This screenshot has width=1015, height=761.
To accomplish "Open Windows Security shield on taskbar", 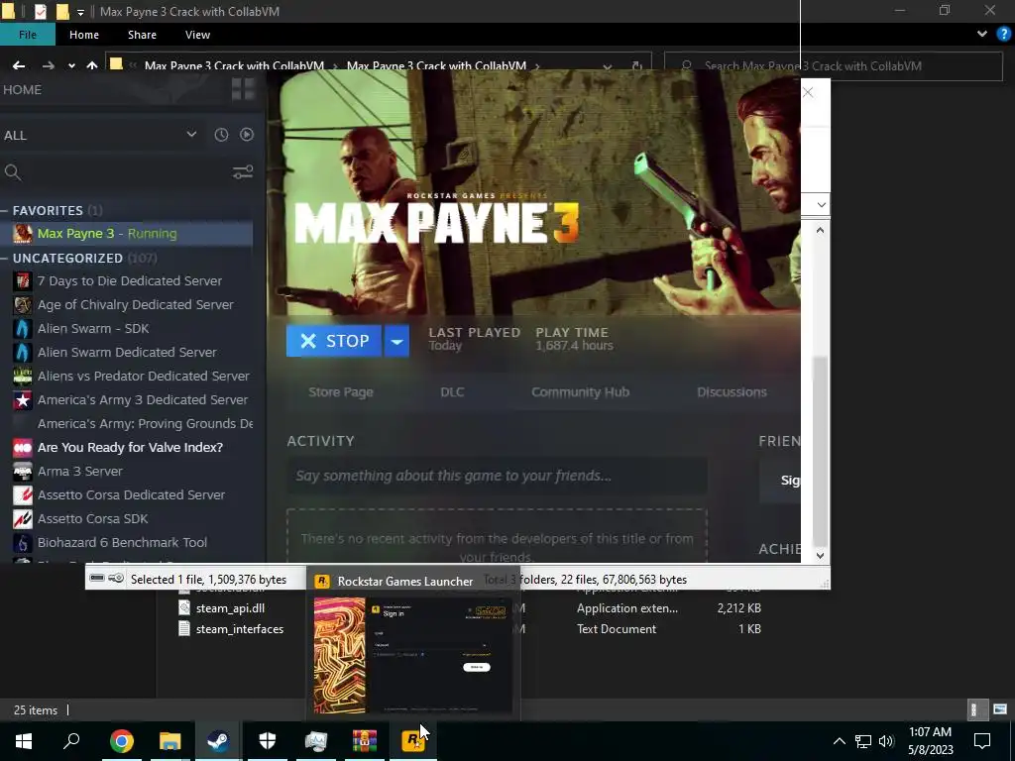I will coord(268,741).
